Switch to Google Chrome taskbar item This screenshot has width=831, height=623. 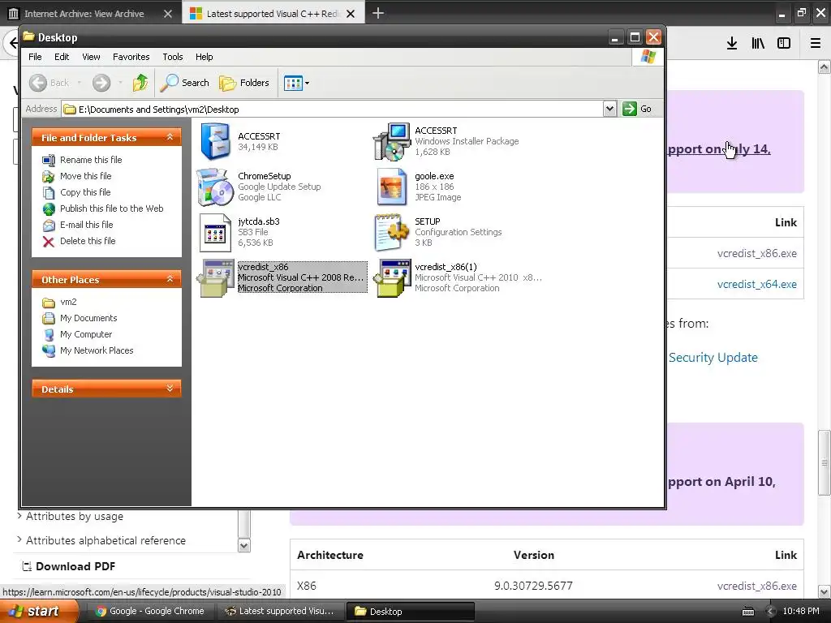pos(150,611)
